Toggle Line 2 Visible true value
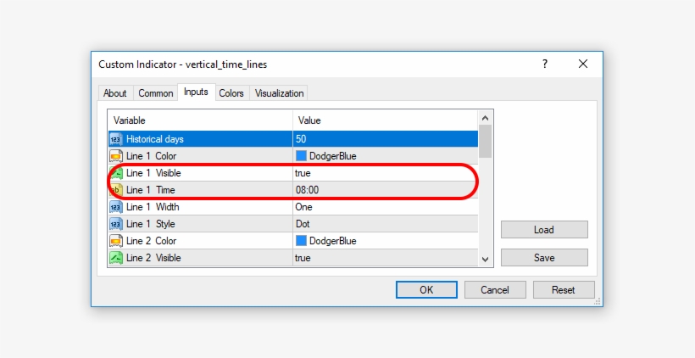Screen dimensions: 695x358 303,258
